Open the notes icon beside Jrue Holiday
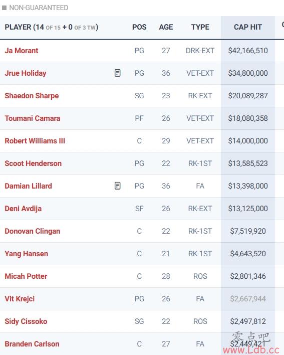Screen dimensions: 284x355 point(117,73)
